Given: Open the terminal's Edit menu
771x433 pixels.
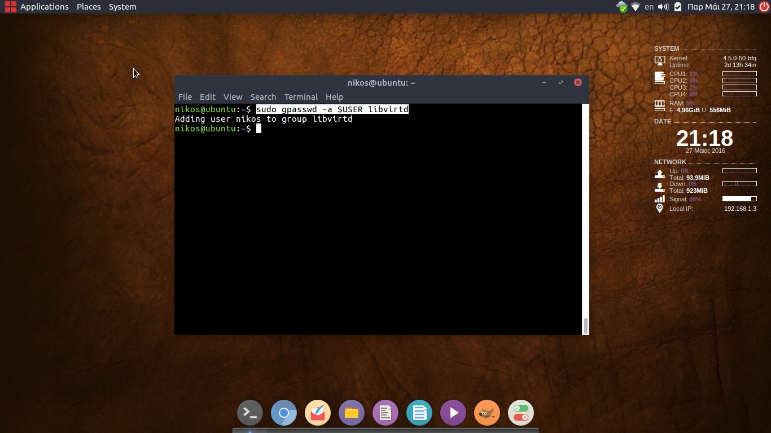Looking at the screenshot, I should pos(207,97).
